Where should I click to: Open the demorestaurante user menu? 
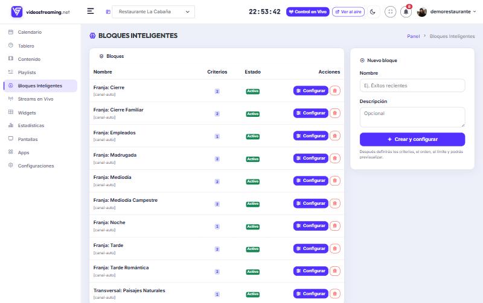click(x=446, y=11)
